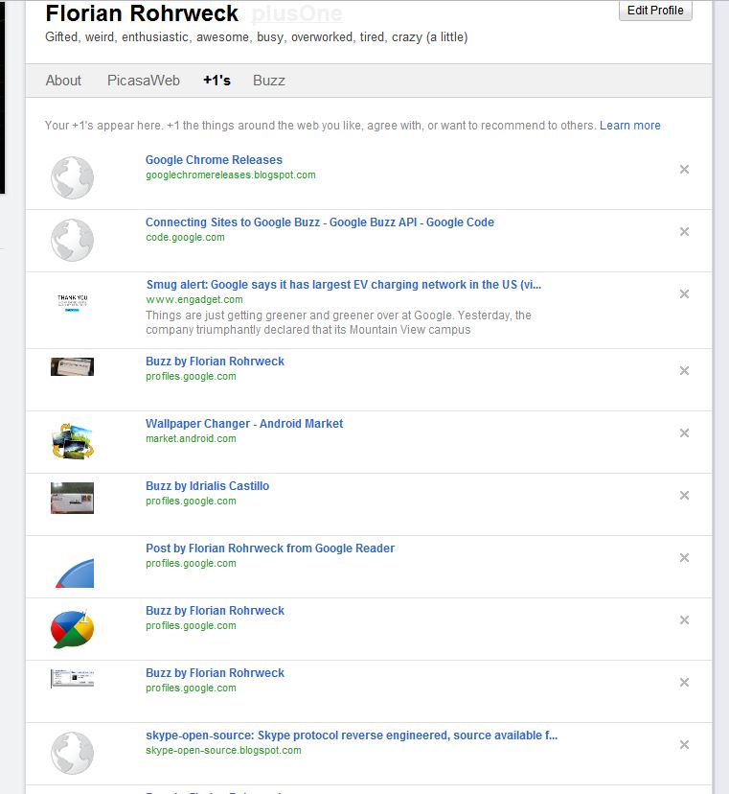Click the colorful Google Buzz logo icon
729x794 pixels.
[x=73, y=629]
